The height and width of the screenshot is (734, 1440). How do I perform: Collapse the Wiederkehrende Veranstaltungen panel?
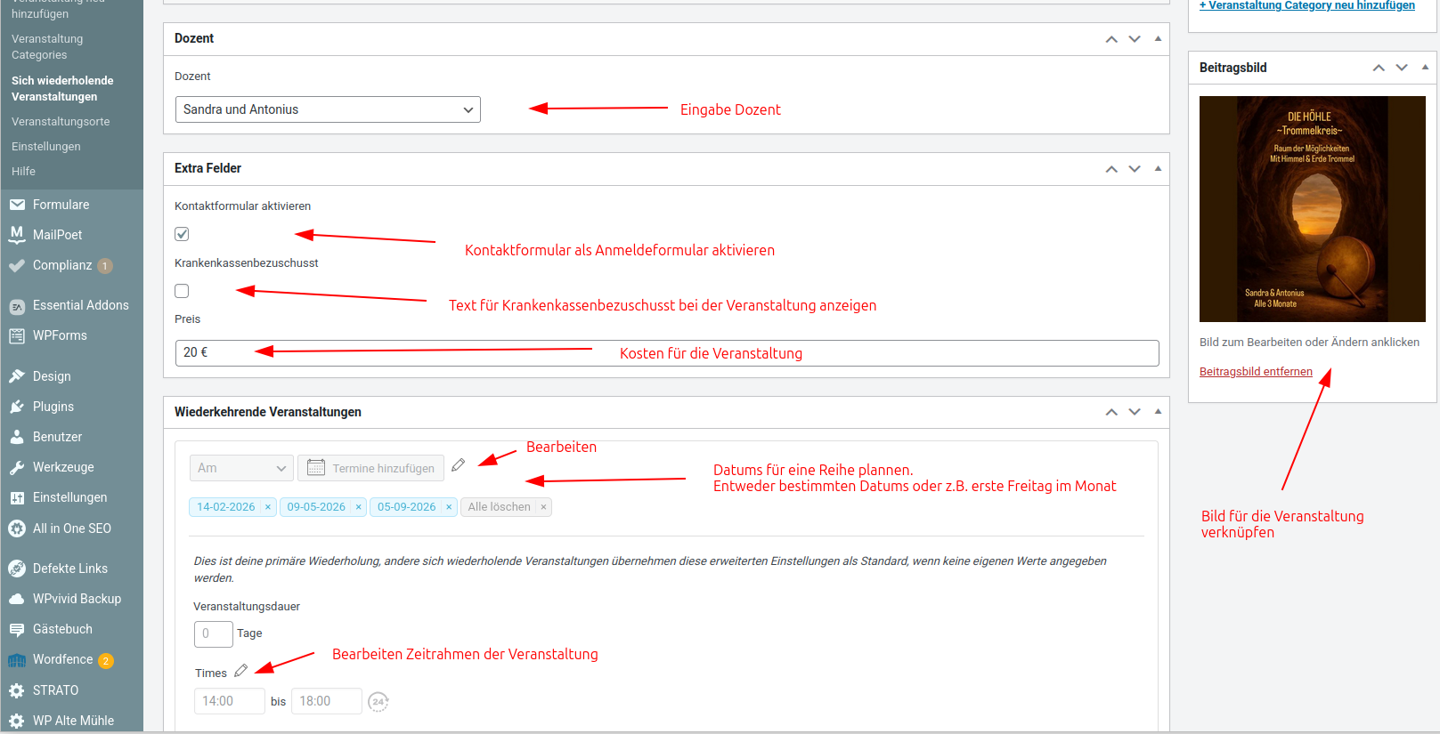coord(1158,412)
